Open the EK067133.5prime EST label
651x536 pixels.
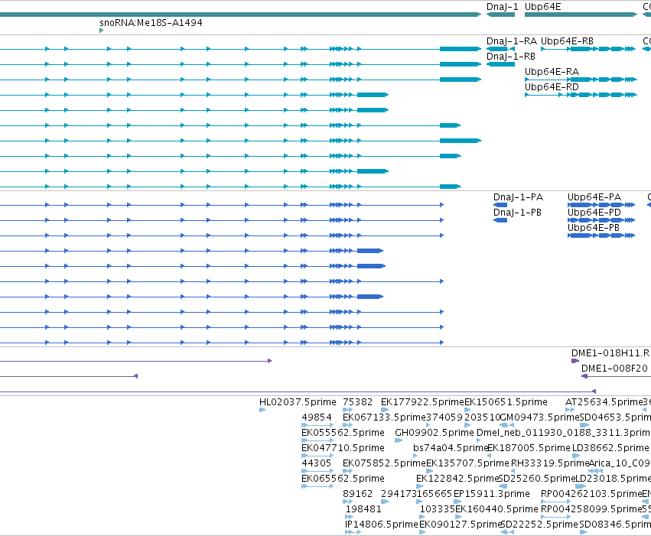(385, 417)
